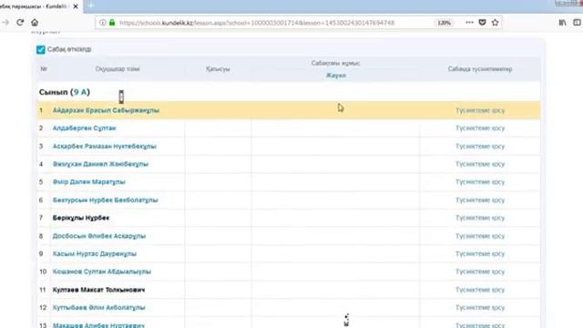Open student Бектұрсын Нұрбек in row 6

106,200
